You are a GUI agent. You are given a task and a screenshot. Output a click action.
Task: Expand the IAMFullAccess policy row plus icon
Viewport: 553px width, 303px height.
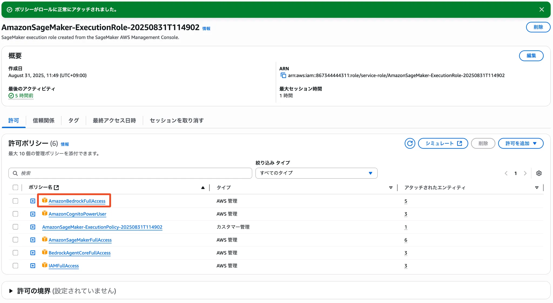pyautogui.click(x=33, y=266)
